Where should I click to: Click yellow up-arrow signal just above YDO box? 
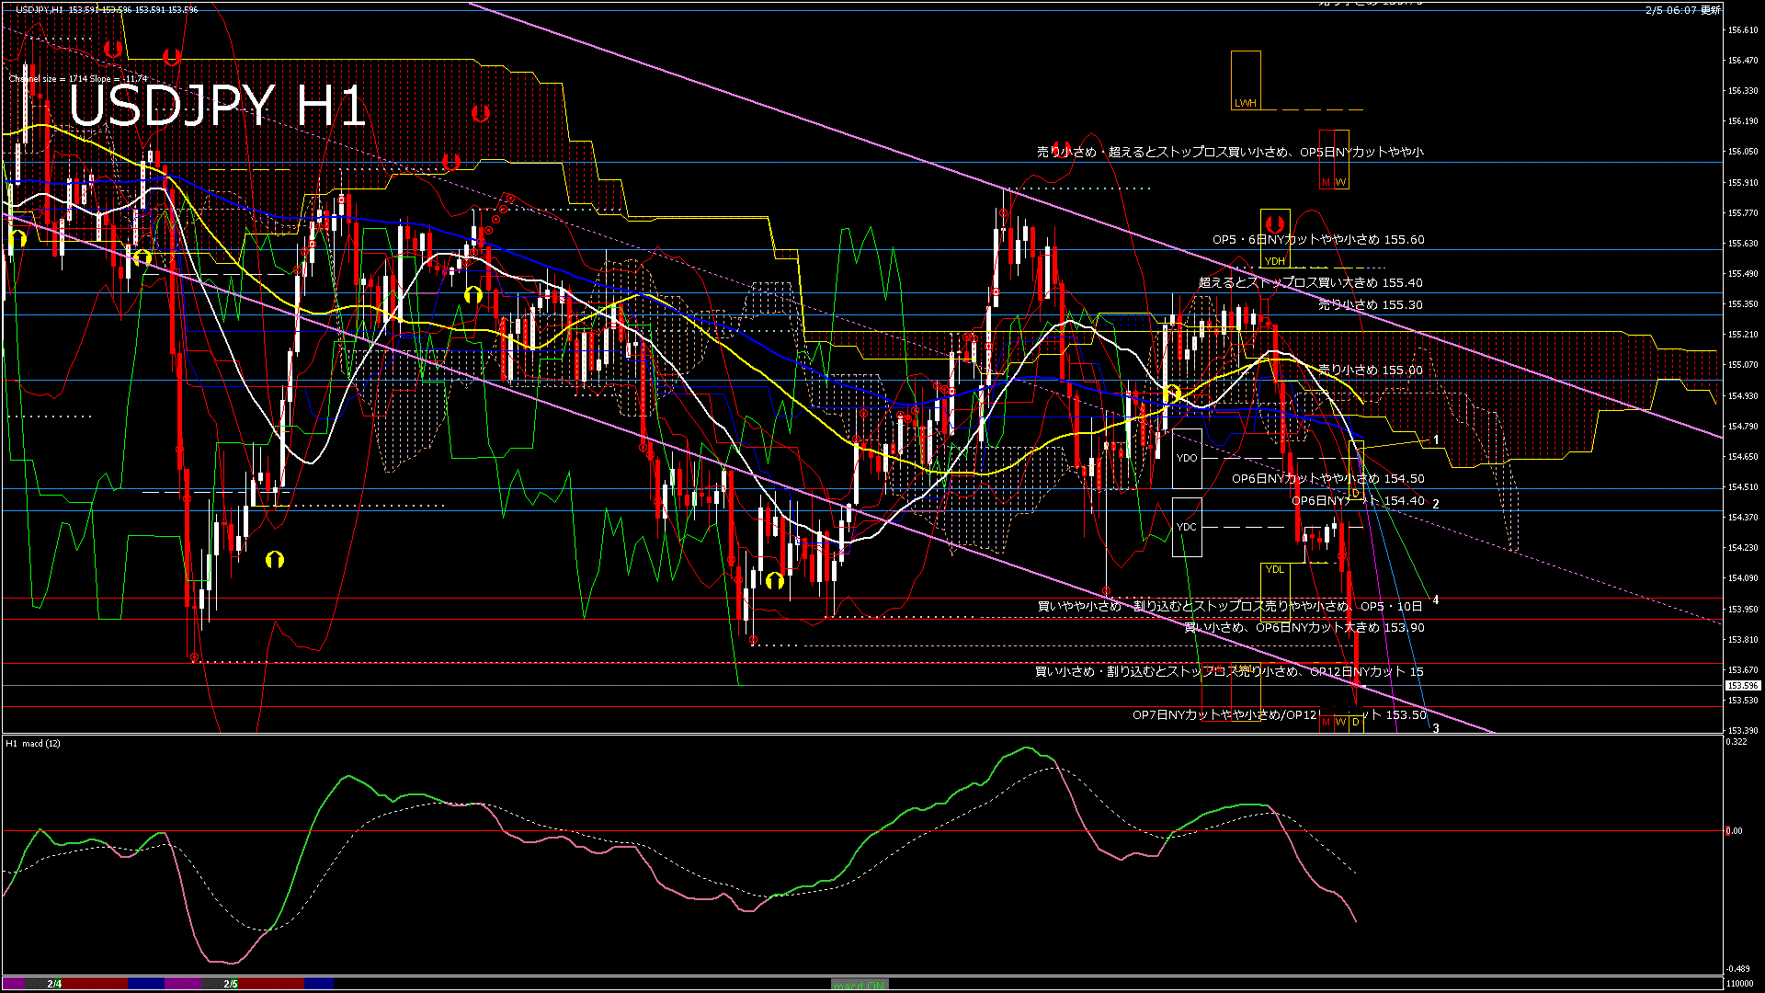(x=1171, y=394)
